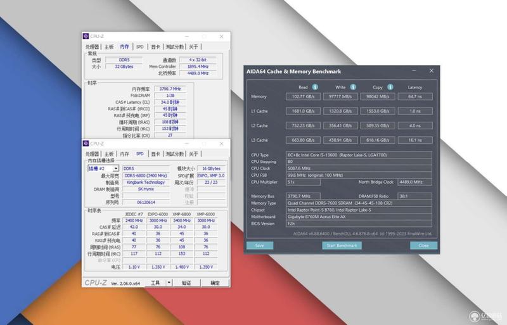Click the Memory Copy value 98042 MB/s
The width and height of the screenshot is (507, 325).
[x=378, y=96]
